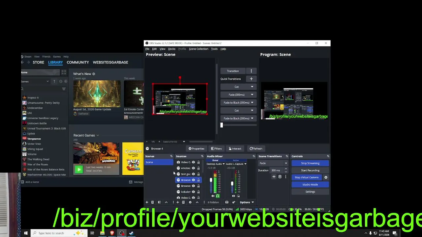422x237 pixels.
Task: Go to Steam COMMUNITY tab
Action: tap(78, 62)
